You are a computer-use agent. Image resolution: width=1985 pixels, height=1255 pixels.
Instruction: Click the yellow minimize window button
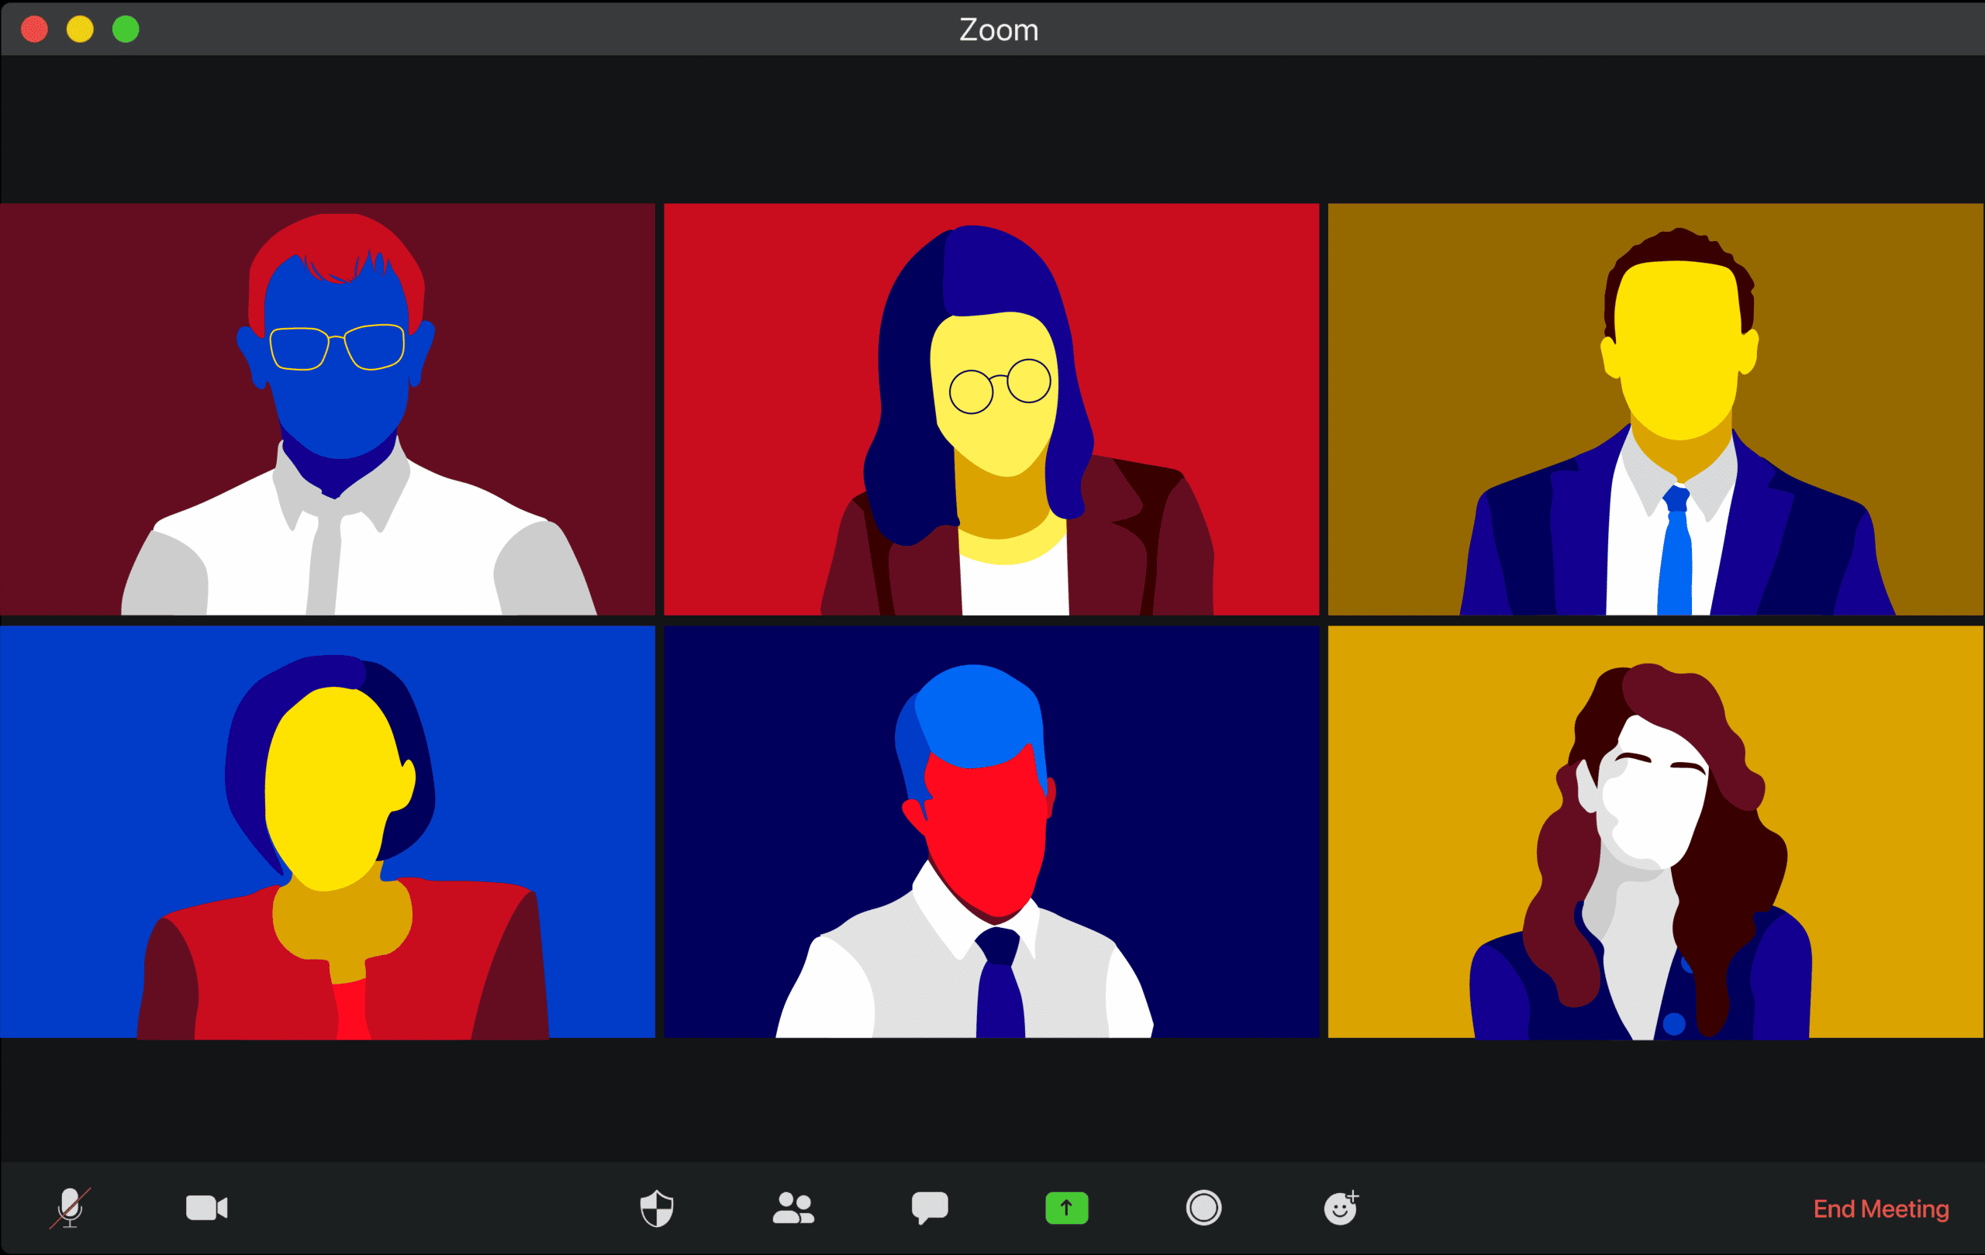click(80, 29)
